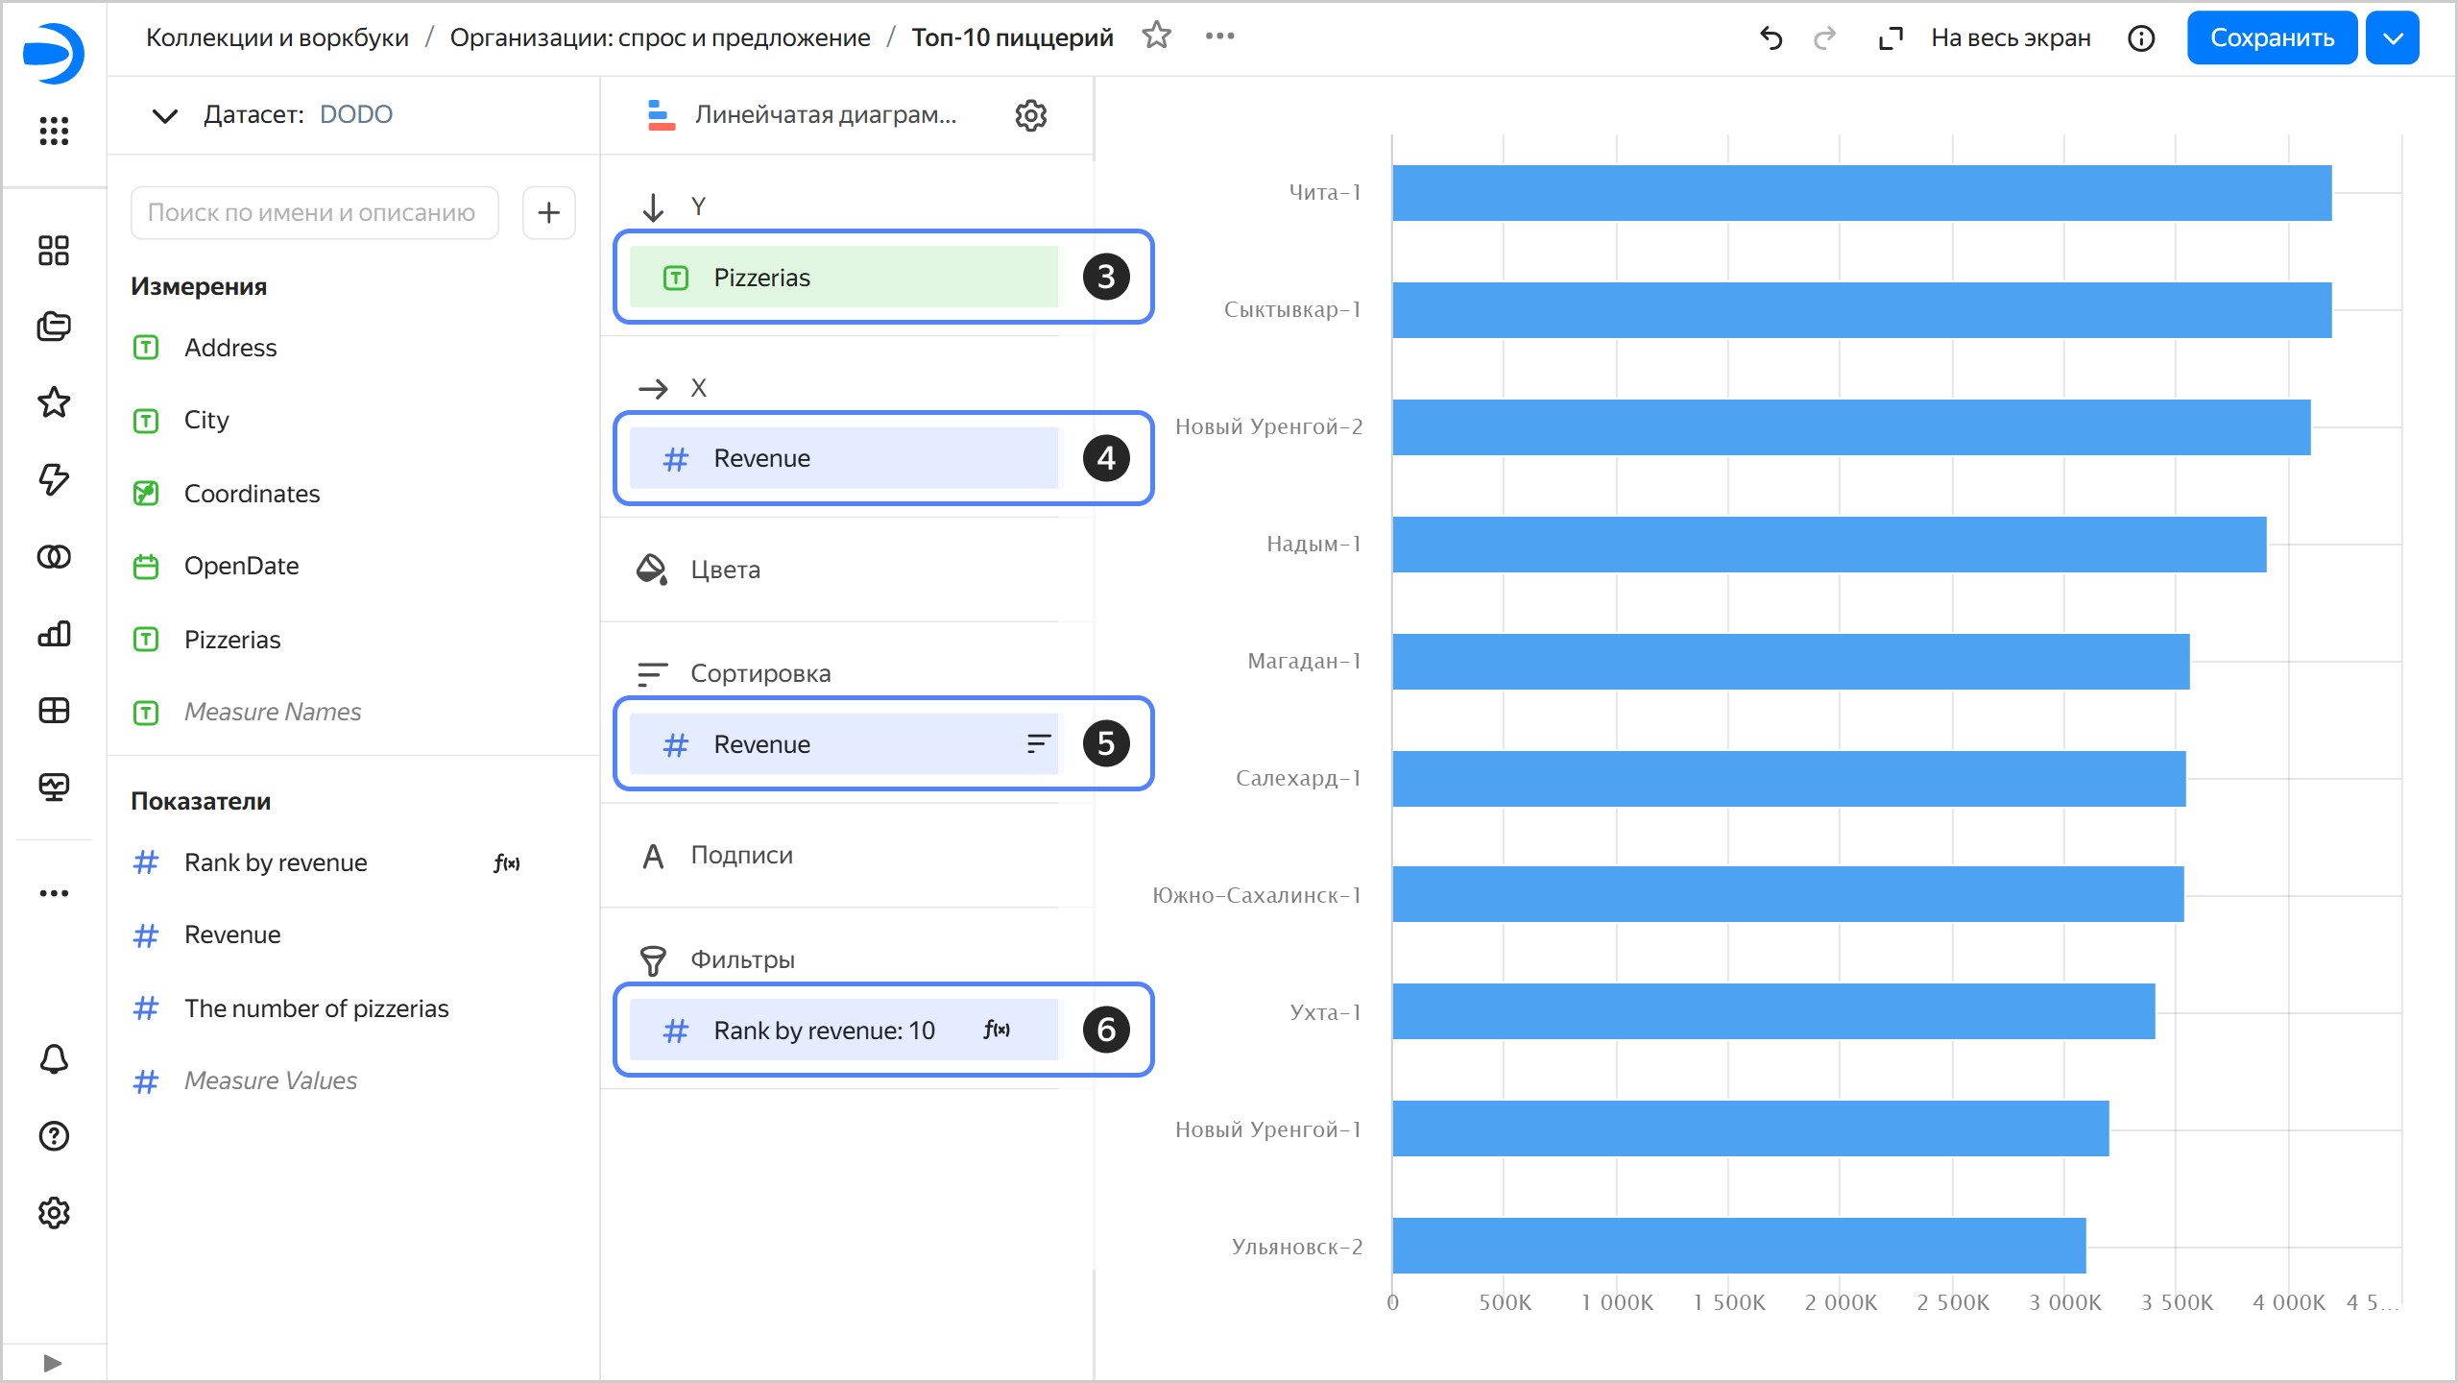2458x1383 pixels.
Task: Toggle sort direction on Revenue sorting
Action: [x=1038, y=744]
